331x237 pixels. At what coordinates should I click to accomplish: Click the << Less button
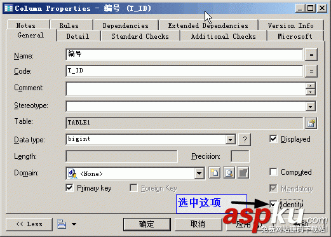(29, 224)
